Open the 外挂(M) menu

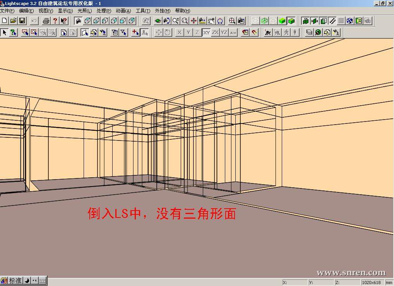point(163,11)
